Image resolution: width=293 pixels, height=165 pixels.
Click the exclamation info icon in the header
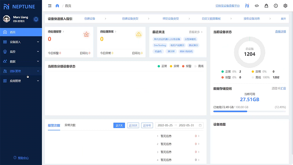coord(276,6)
